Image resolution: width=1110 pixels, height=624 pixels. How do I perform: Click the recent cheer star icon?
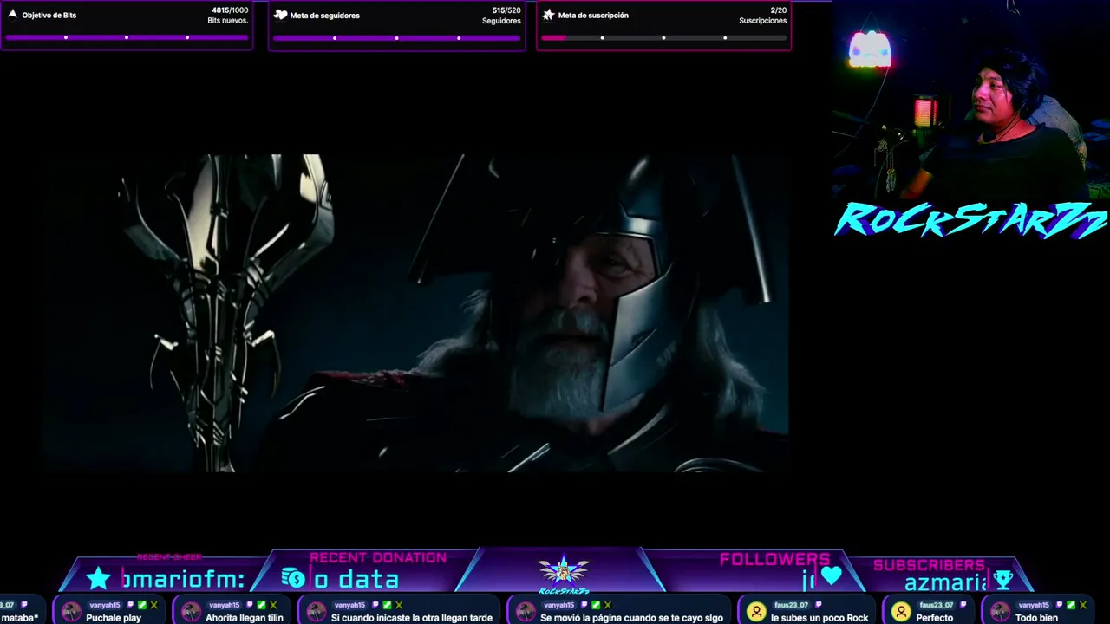click(x=99, y=578)
